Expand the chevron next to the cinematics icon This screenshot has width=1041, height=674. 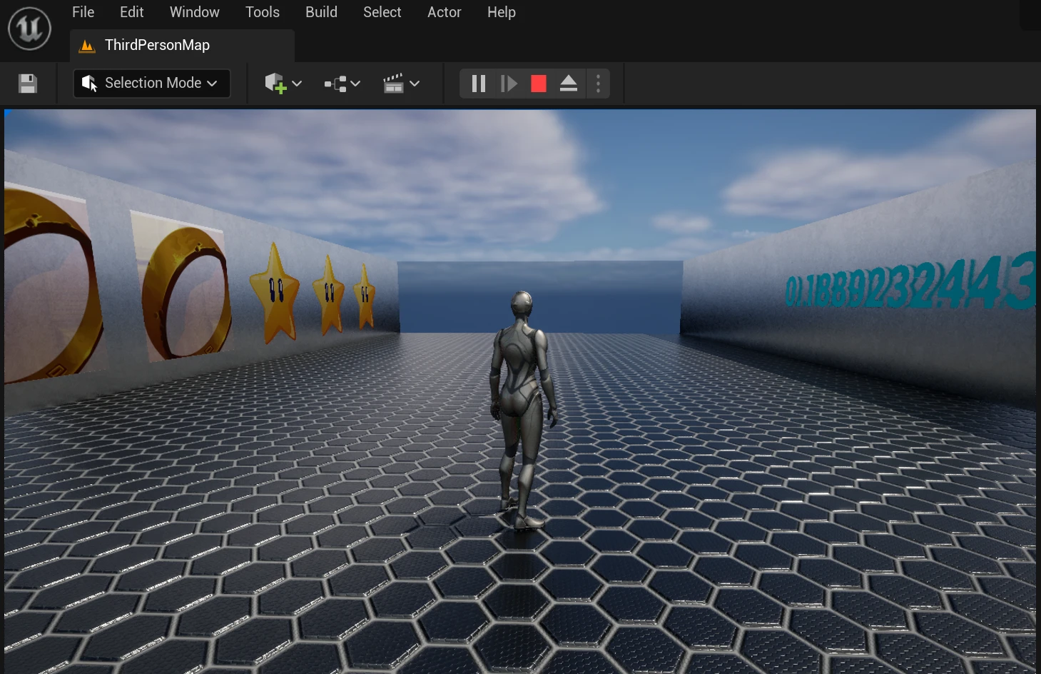tap(415, 84)
